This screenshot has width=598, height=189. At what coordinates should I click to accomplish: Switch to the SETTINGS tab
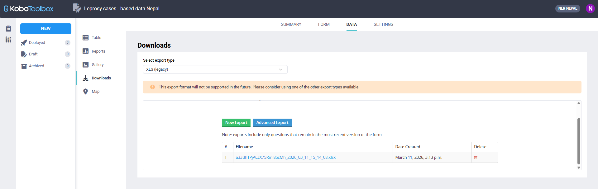pyautogui.click(x=383, y=24)
